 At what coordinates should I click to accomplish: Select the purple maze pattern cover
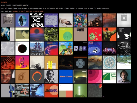pos(51,20)
